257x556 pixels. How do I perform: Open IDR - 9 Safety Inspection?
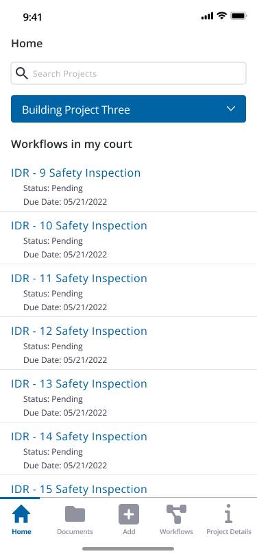pyautogui.click(x=75, y=173)
